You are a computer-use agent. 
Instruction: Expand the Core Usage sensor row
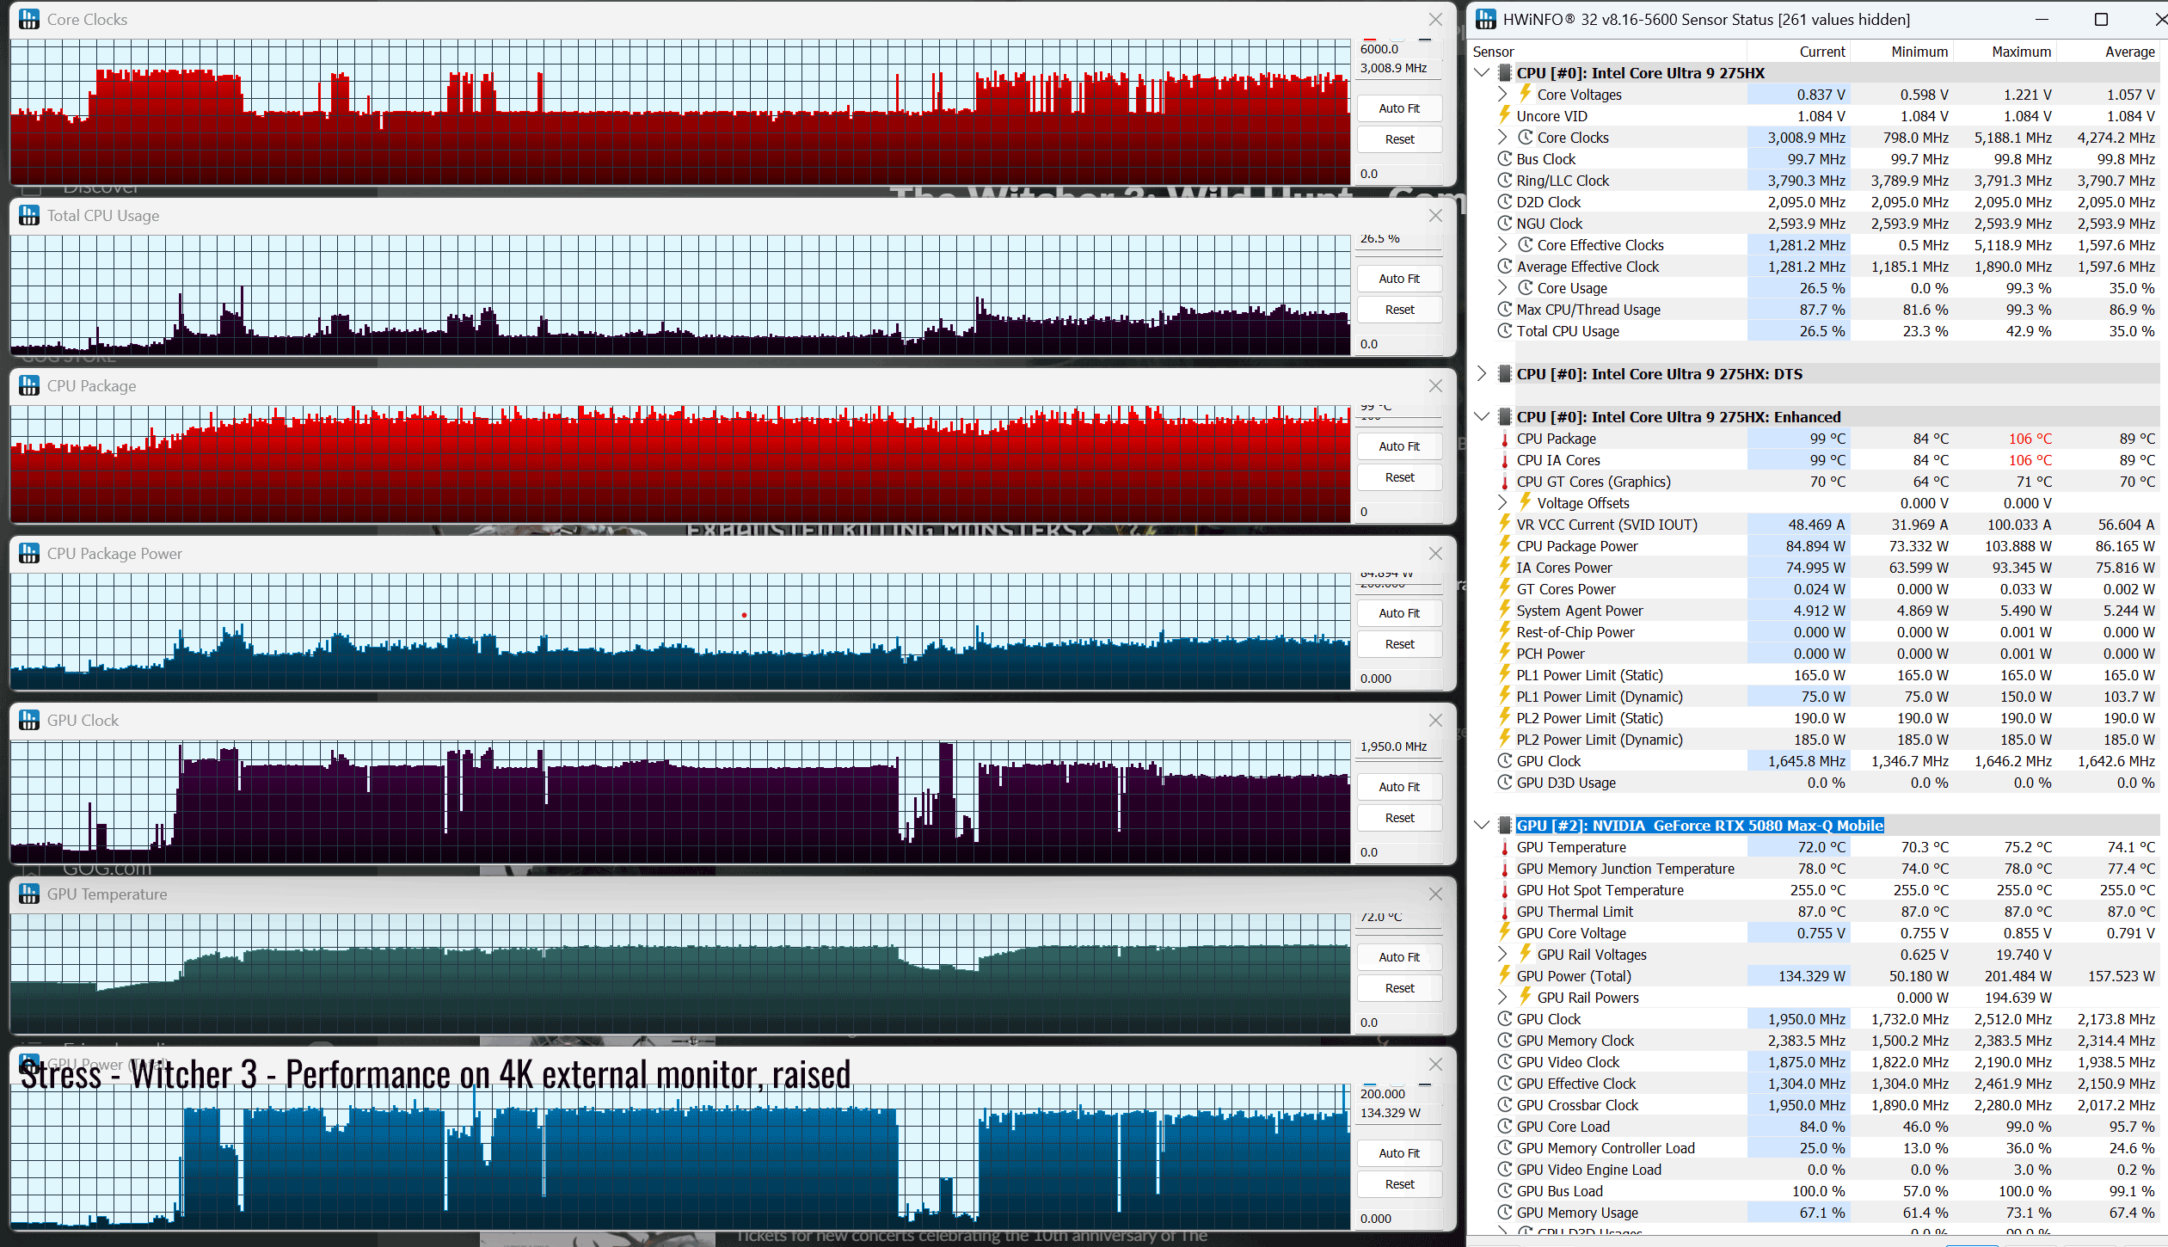pyautogui.click(x=1502, y=288)
